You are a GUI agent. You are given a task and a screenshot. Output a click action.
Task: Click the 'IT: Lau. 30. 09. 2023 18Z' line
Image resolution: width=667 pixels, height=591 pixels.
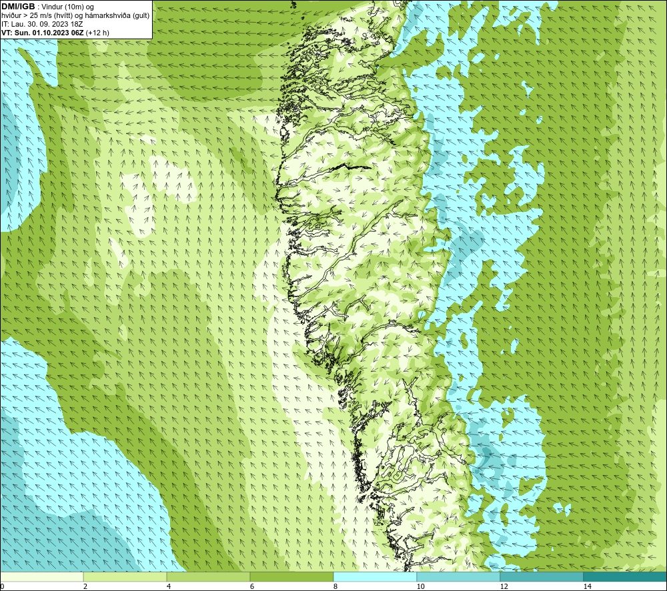tap(42, 24)
